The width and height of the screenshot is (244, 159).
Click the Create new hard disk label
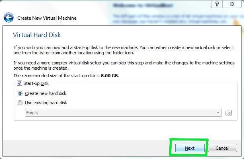[45, 93]
